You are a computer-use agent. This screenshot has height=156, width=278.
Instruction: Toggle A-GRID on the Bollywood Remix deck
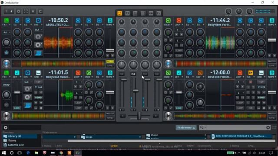pos(38,97)
